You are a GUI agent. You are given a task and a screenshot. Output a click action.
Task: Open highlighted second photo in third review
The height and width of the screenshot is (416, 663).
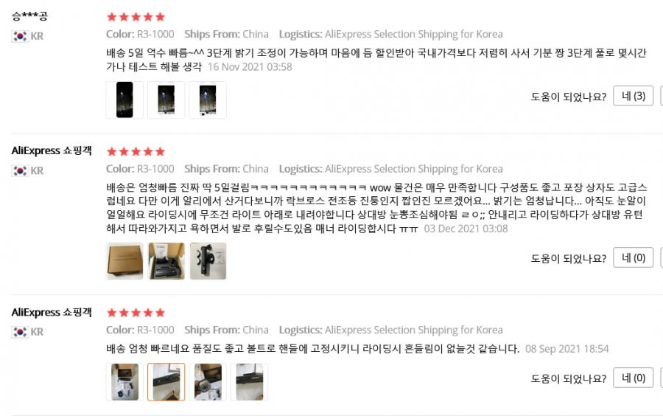[166, 382]
